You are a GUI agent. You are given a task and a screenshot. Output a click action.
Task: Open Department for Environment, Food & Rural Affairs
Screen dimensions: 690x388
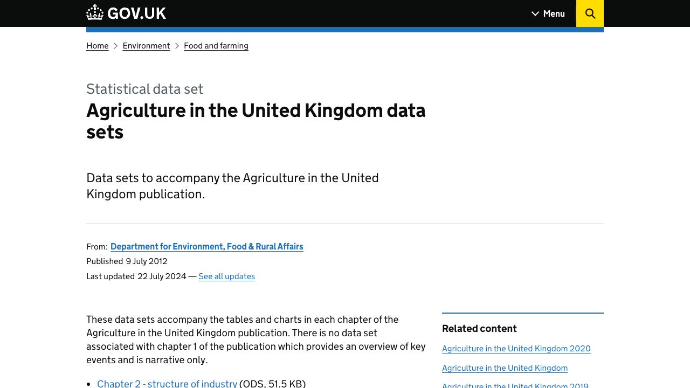[206, 246]
